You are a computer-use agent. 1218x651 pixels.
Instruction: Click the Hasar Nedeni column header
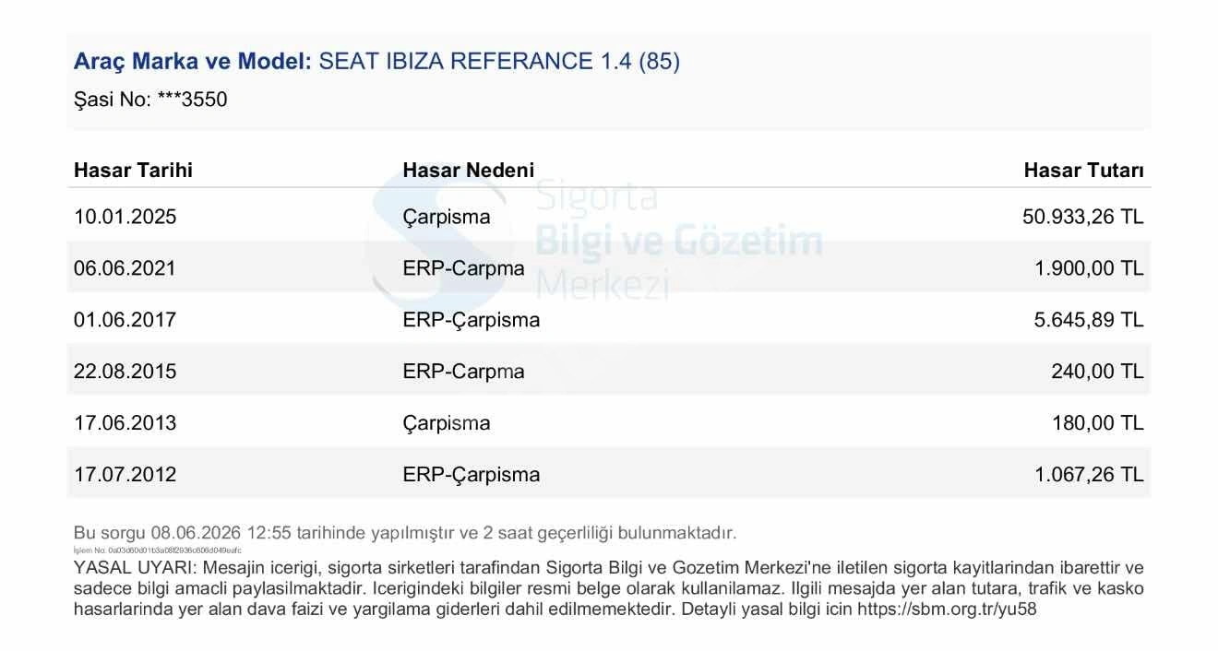point(468,171)
